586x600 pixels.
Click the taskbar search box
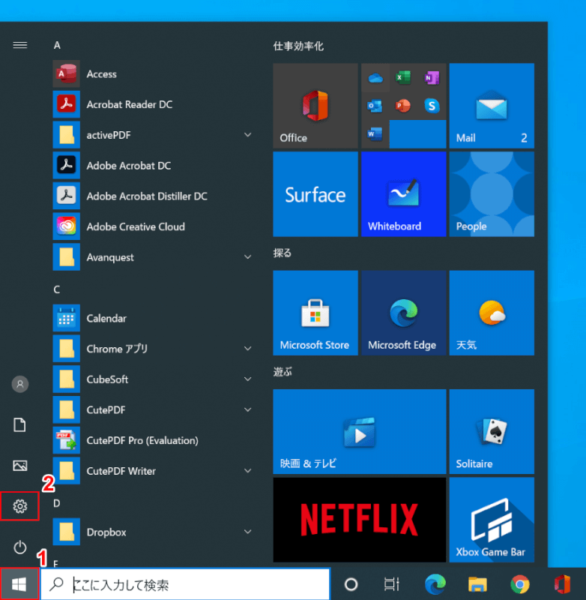coord(185,584)
